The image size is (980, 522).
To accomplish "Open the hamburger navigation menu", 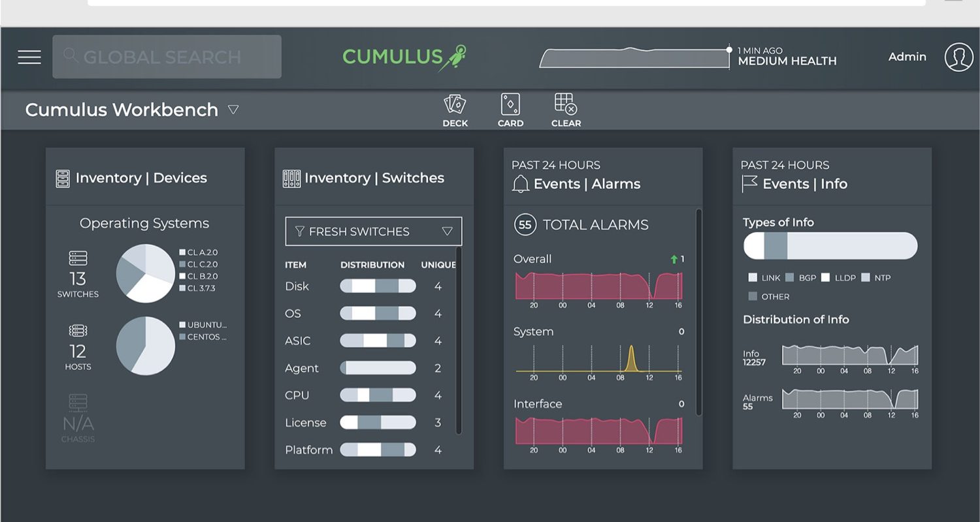I will (x=29, y=57).
